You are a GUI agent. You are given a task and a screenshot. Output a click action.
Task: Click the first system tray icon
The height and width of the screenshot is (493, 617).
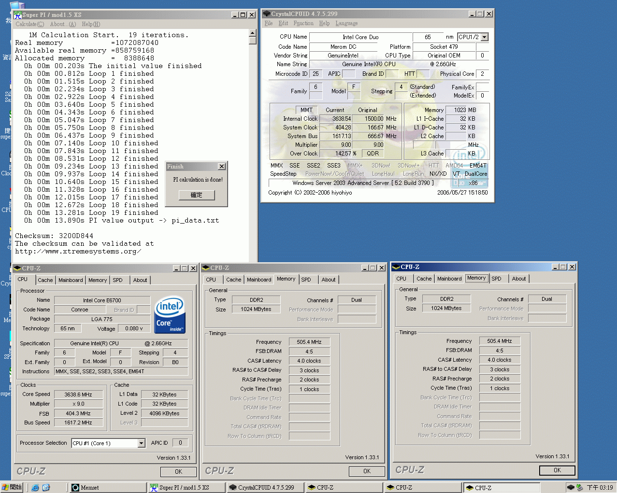(571, 488)
